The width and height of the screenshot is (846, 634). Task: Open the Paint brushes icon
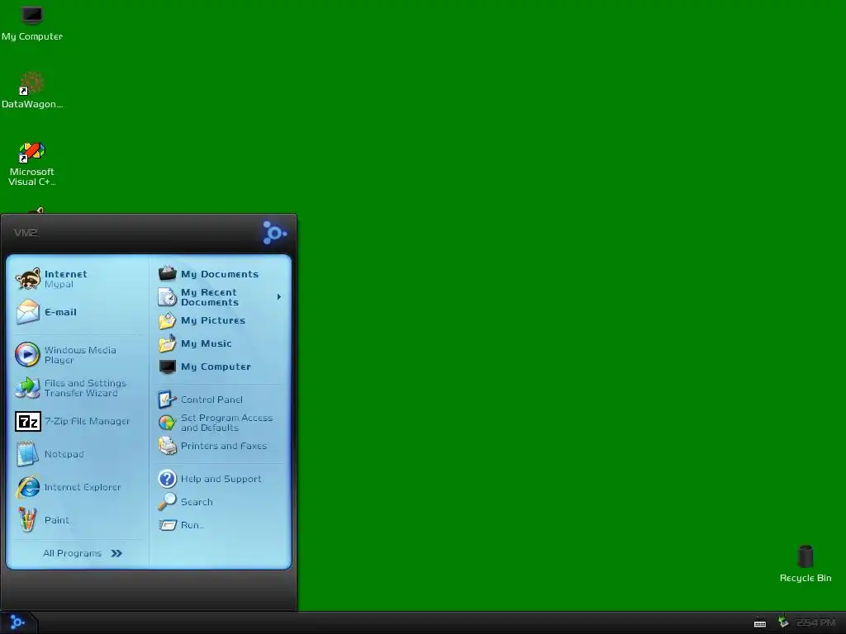[27, 520]
